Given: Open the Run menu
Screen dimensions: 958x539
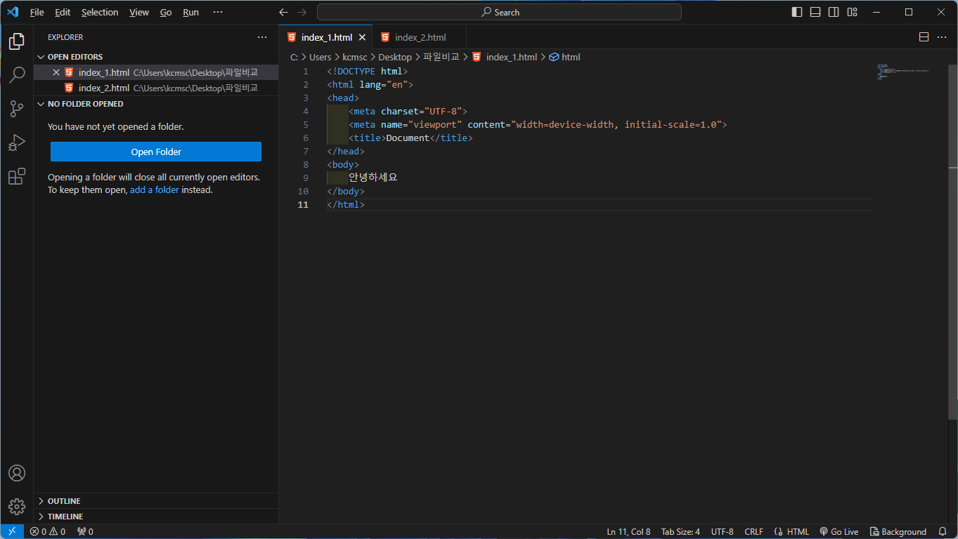Looking at the screenshot, I should click(190, 12).
